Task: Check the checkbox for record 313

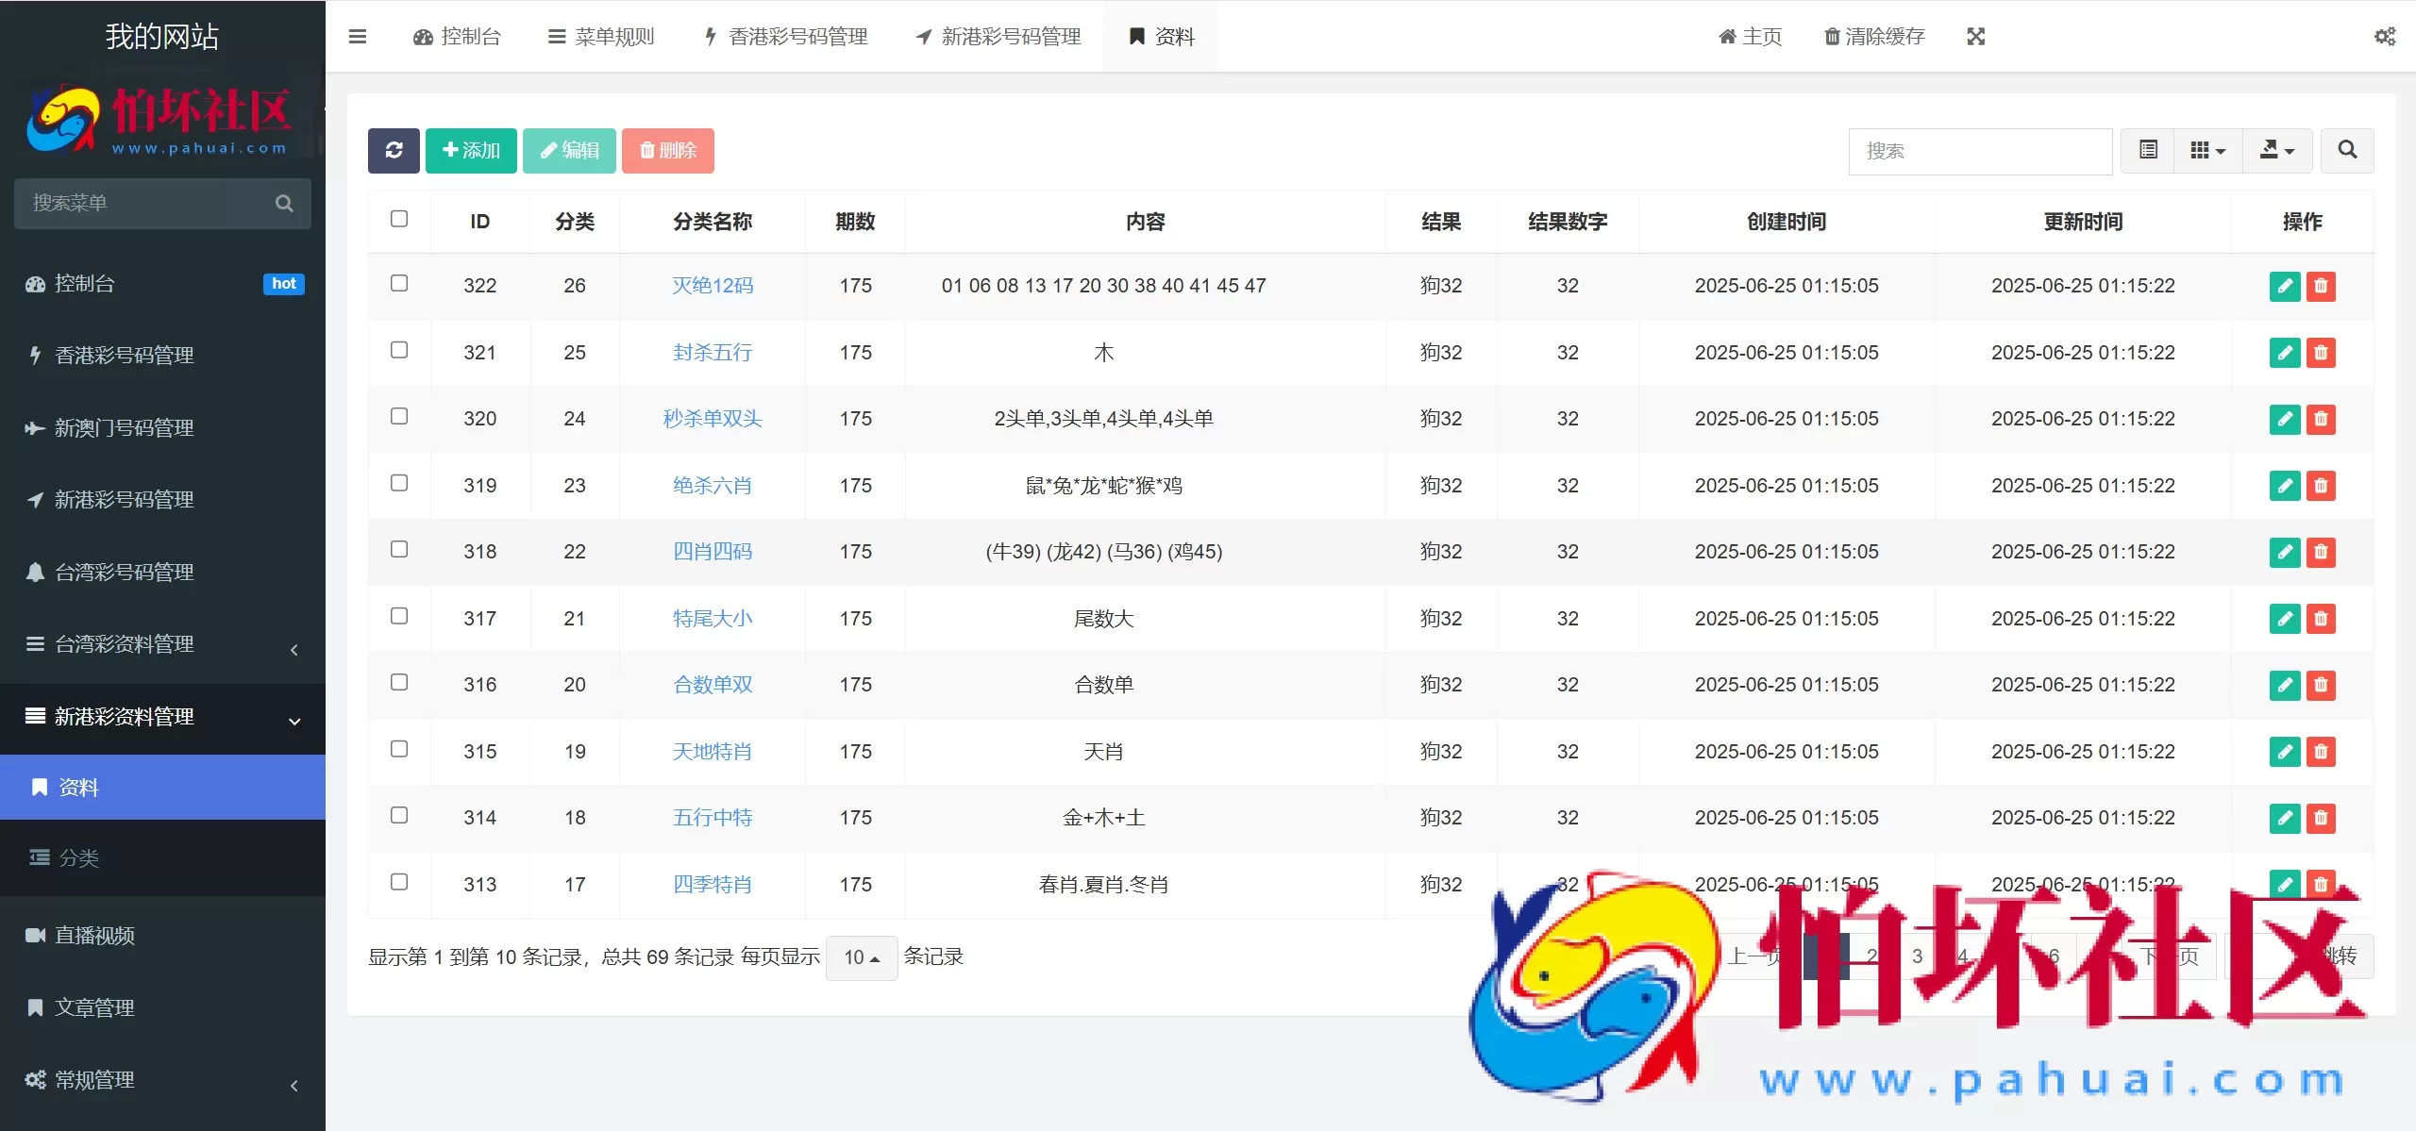Action: tap(400, 882)
